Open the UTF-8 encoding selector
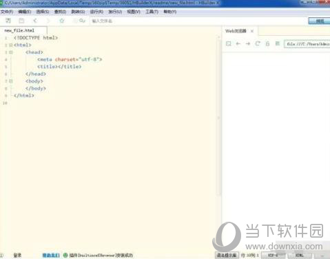The height and width of the screenshot is (259, 330). pos(273,255)
